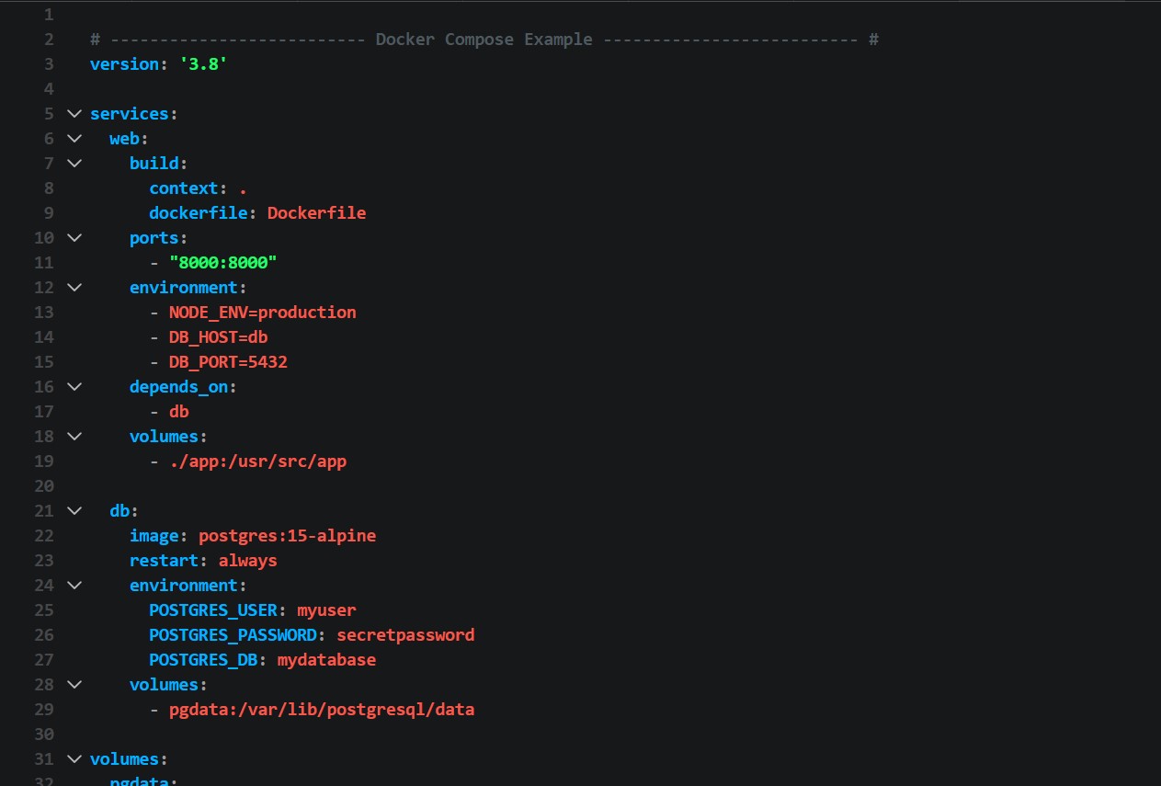The height and width of the screenshot is (786, 1161).
Task: Collapse the services block fold arrow
Action: click(74, 114)
